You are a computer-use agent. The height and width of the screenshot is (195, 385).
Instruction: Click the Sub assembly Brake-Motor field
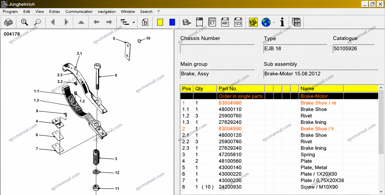pyautogui.click(x=321, y=74)
